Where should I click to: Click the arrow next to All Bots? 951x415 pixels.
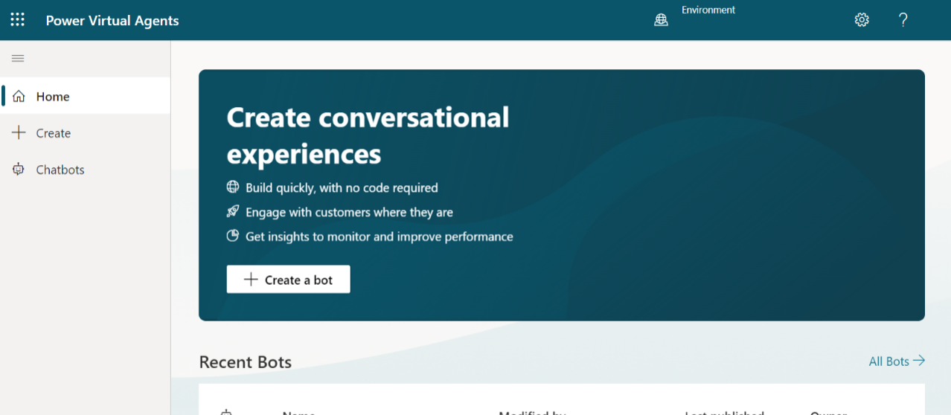coord(919,361)
